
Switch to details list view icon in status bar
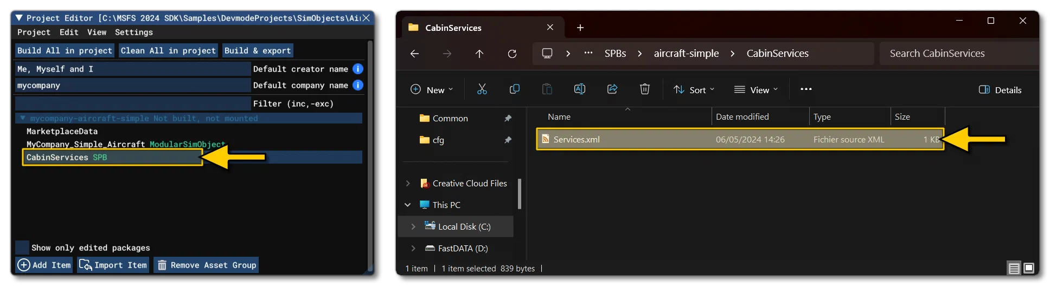(x=1014, y=268)
